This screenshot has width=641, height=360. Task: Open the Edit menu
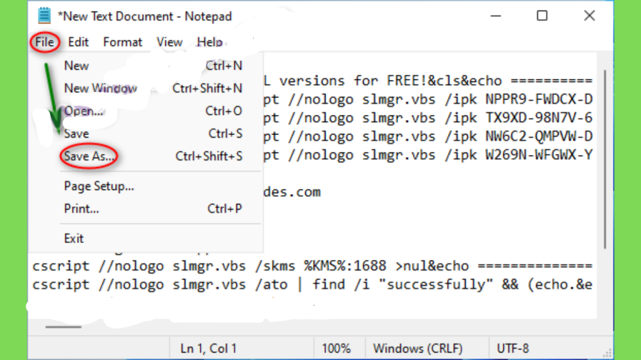pyautogui.click(x=78, y=42)
